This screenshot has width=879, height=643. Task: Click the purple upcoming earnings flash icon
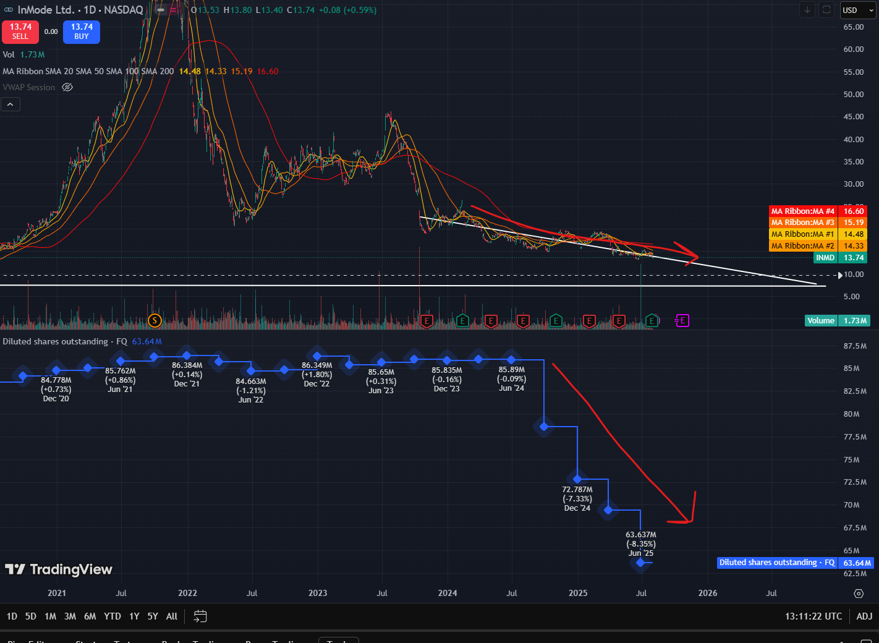point(682,320)
